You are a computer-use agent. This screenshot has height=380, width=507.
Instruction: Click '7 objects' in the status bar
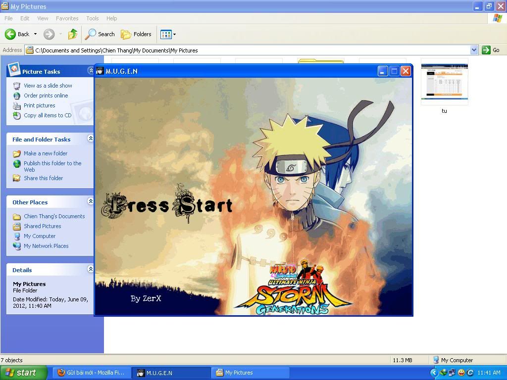pyautogui.click(x=12, y=360)
